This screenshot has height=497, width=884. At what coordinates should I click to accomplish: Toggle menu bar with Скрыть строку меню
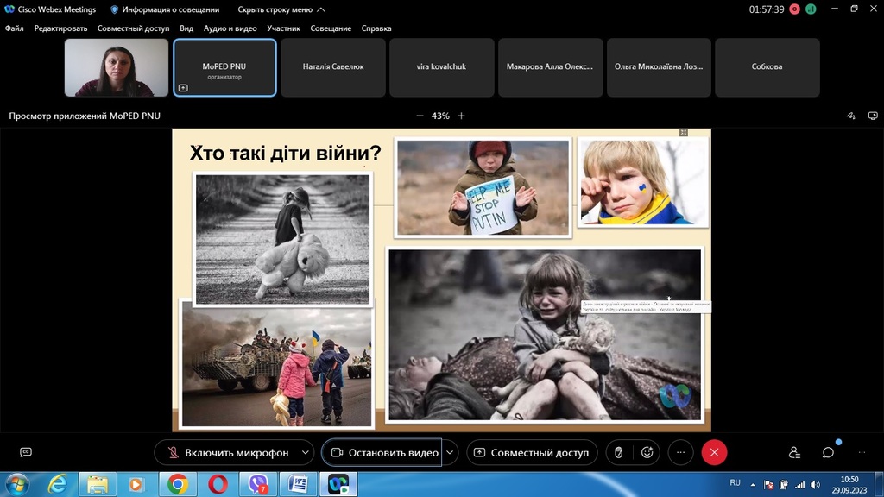pos(281,9)
